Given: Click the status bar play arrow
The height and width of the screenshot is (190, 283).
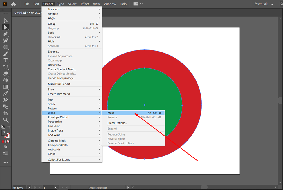Looking at the screenshot, I should click(x=128, y=187).
